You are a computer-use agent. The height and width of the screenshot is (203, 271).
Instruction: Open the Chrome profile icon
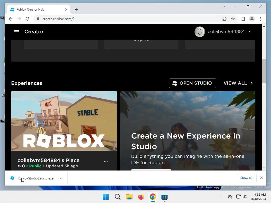click(252, 19)
